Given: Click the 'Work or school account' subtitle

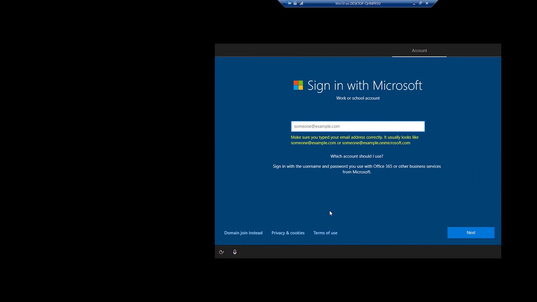Looking at the screenshot, I should pyautogui.click(x=358, y=98).
